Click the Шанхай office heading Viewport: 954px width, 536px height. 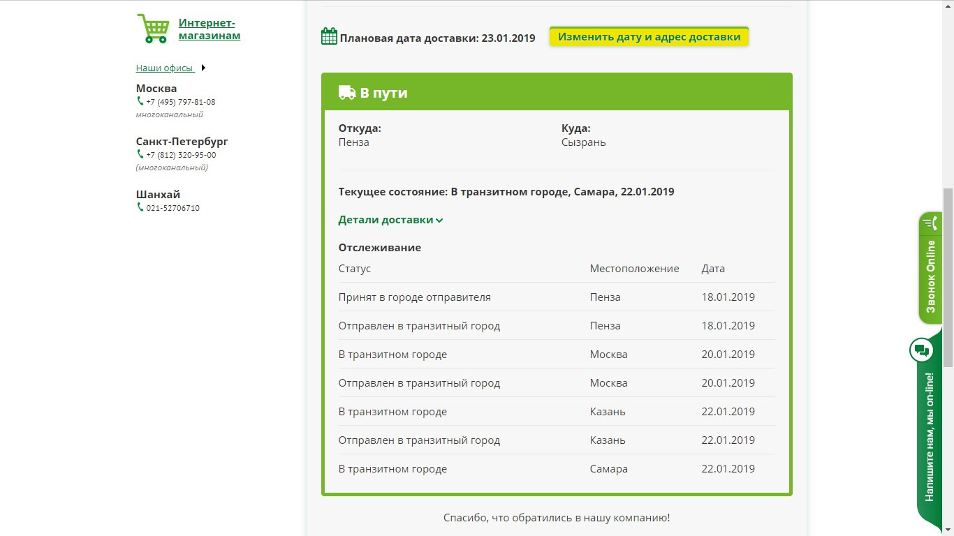pyautogui.click(x=158, y=195)
